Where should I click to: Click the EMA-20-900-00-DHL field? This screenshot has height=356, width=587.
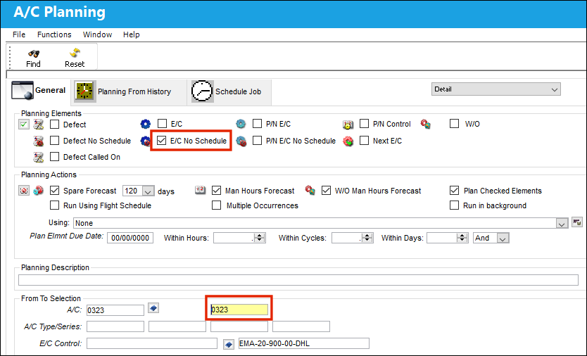tap(304, 343)
